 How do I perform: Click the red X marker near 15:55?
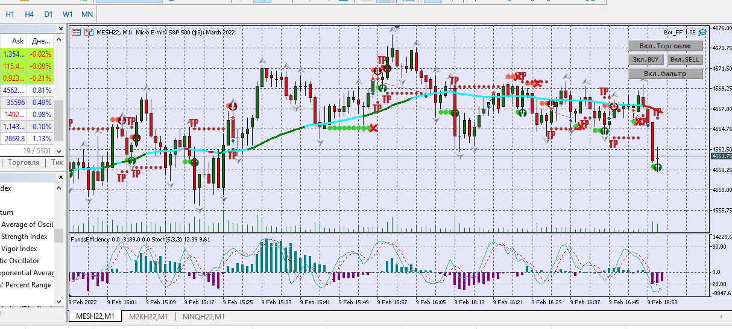(x=374, y=128)
